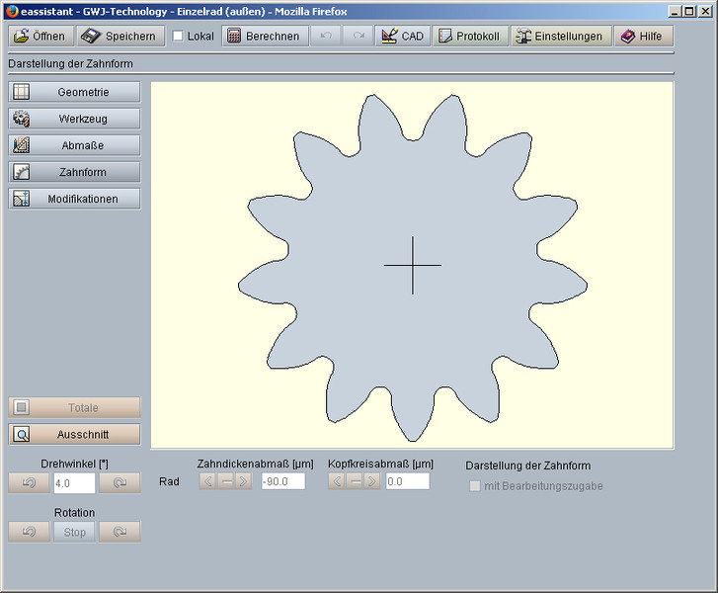Start continuous rotation counterclockwise
This screenshot has width=718, height=593.
point(29,532)
